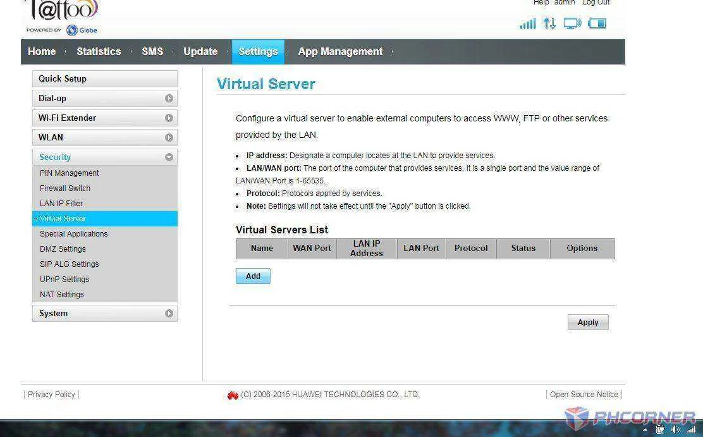Viewport: 703px width, 437px height.
Task: Click the LAN IP Address column header
Action: tap(367, 248)
